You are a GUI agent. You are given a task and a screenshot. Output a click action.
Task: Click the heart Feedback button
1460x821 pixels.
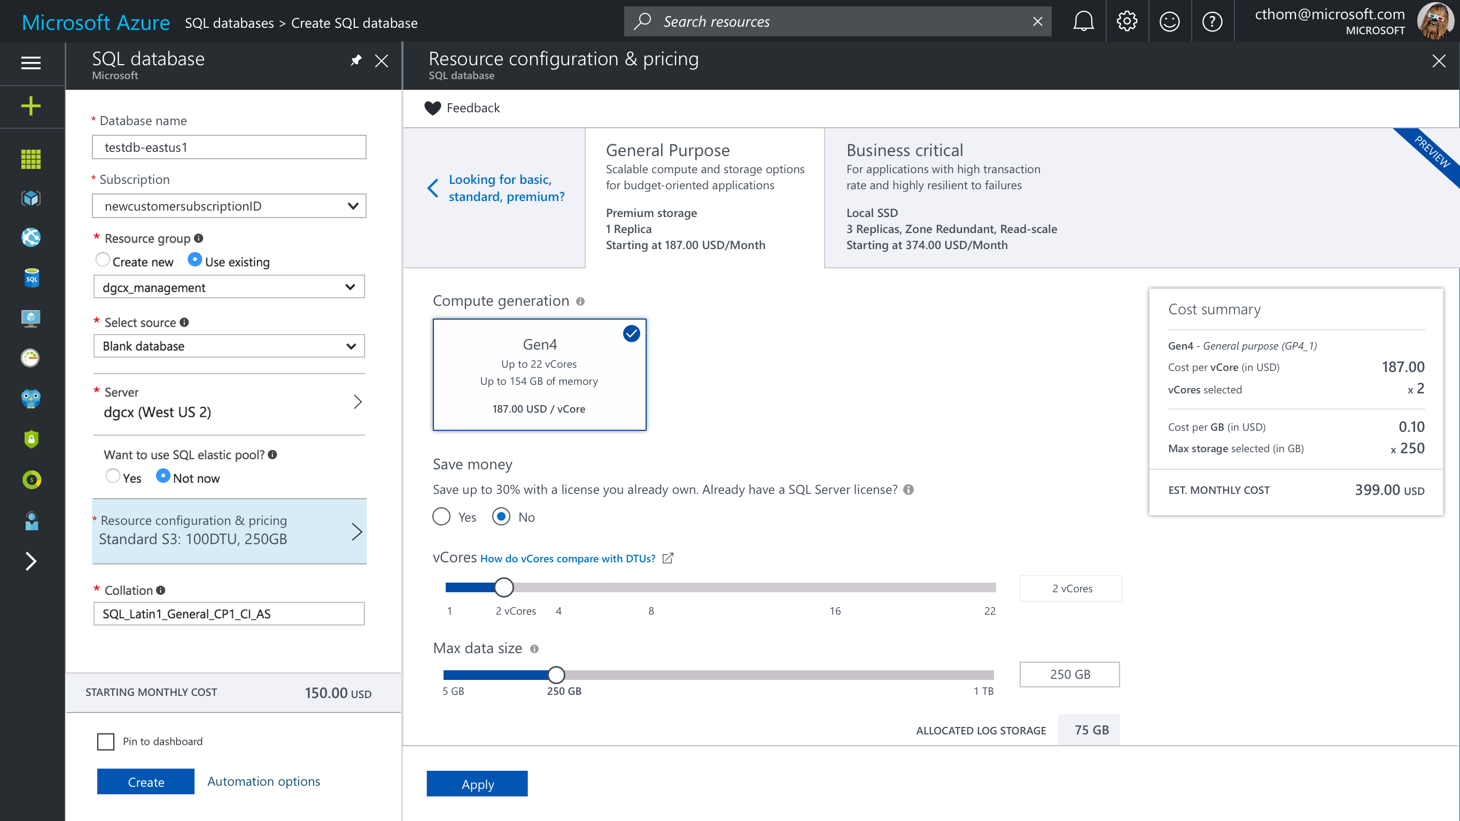(x=462, y=108)
